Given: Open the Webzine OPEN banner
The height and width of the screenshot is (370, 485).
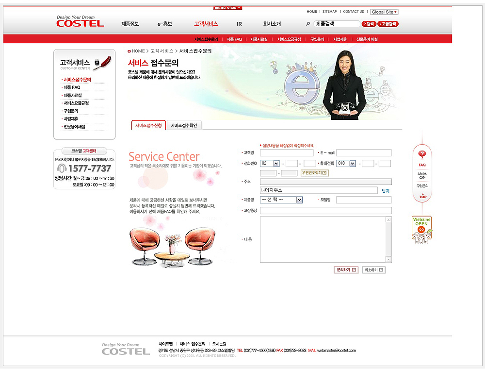Looking at the screenshot, I should click(x=421, y=229).
